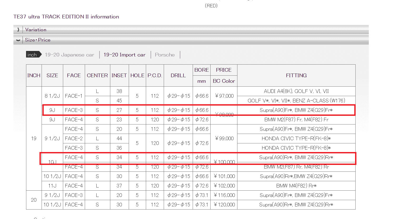408x219 pixels.
Task: Expand the Variation section chevron
Action: [18, 30]
